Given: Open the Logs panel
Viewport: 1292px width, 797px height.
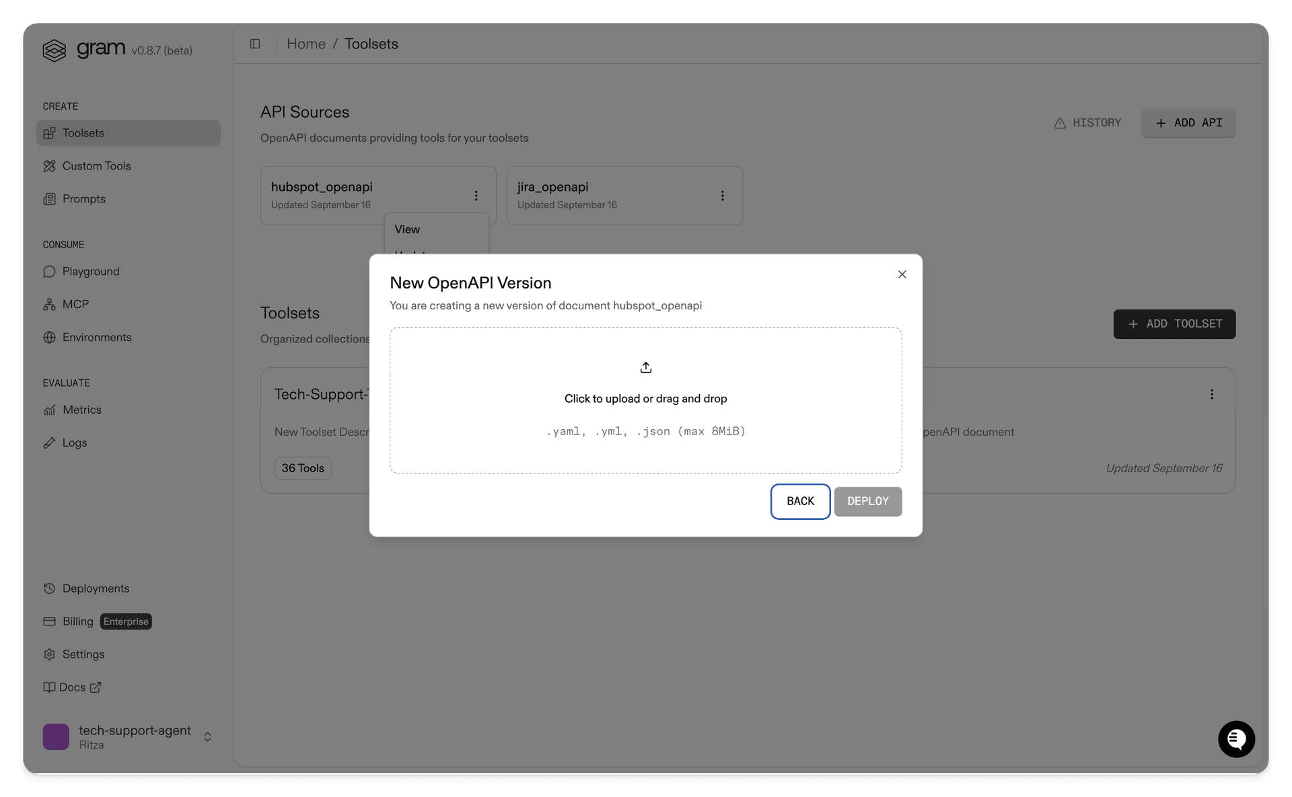Looking at the screenshot, I should [x=74, y=443].
